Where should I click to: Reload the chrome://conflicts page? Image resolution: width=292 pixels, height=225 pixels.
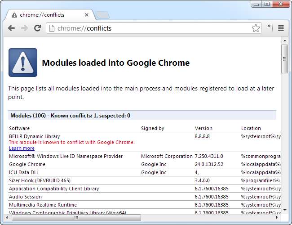pos(38,28)
